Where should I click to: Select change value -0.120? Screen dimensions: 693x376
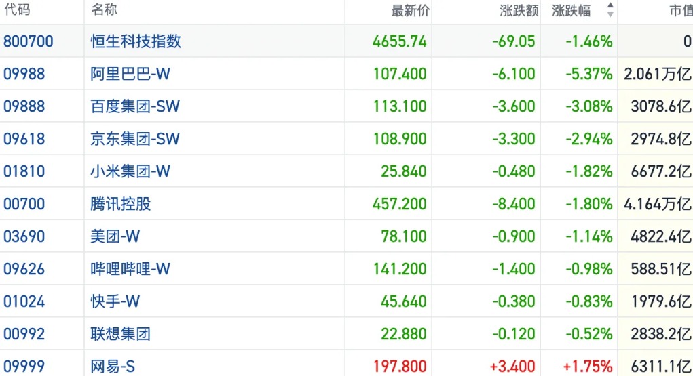(x=514, y=334)
